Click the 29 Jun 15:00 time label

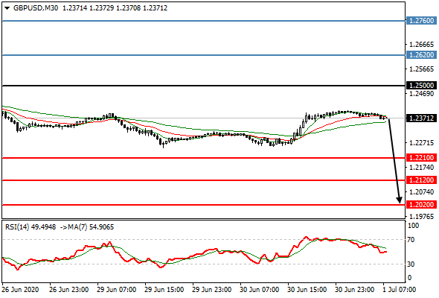164,290
